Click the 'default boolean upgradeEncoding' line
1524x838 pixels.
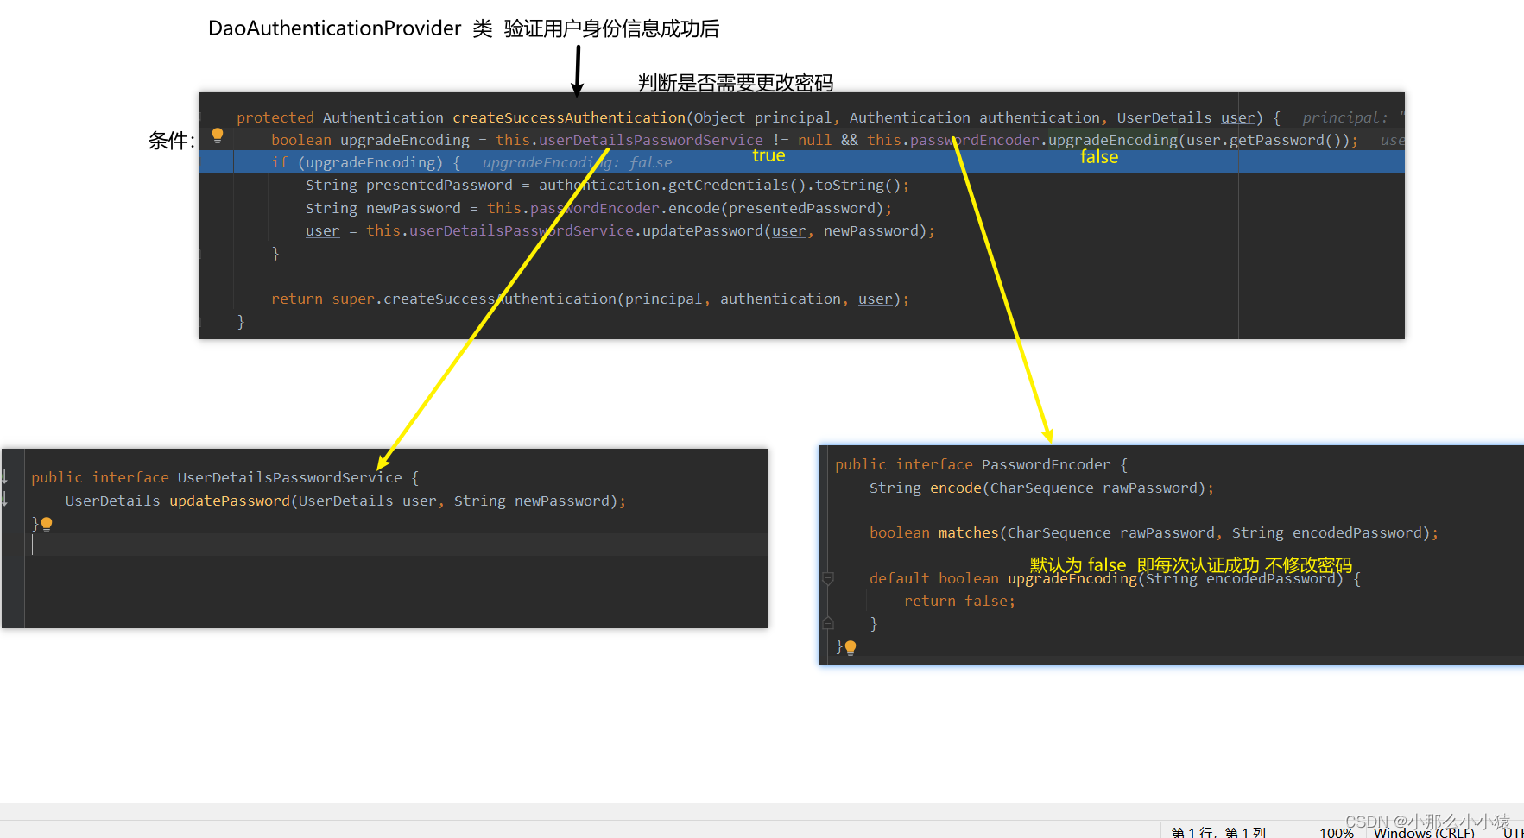pyautogui.click(x=1115, y=580)
